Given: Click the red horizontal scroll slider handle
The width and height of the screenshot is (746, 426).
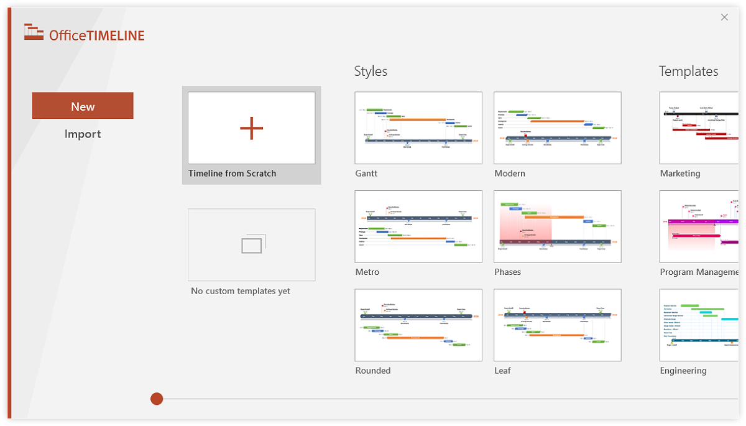Looking at the screenshot, I should click(157, 399).
